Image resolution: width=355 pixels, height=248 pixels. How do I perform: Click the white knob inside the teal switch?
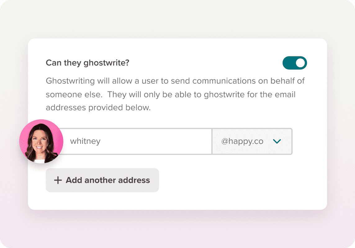(x=300, y=63)
